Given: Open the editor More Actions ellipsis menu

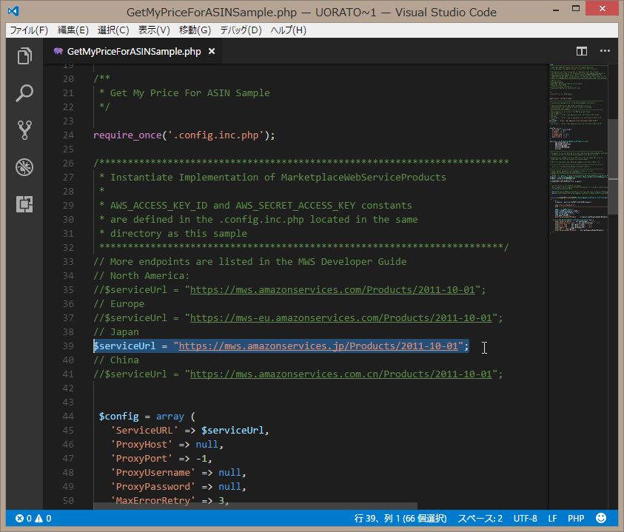Looking at the screenshot, I should [x=605, y=51].
